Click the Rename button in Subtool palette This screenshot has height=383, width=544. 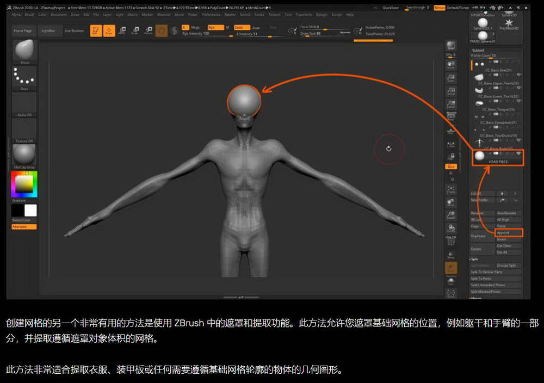click(482, 213)
